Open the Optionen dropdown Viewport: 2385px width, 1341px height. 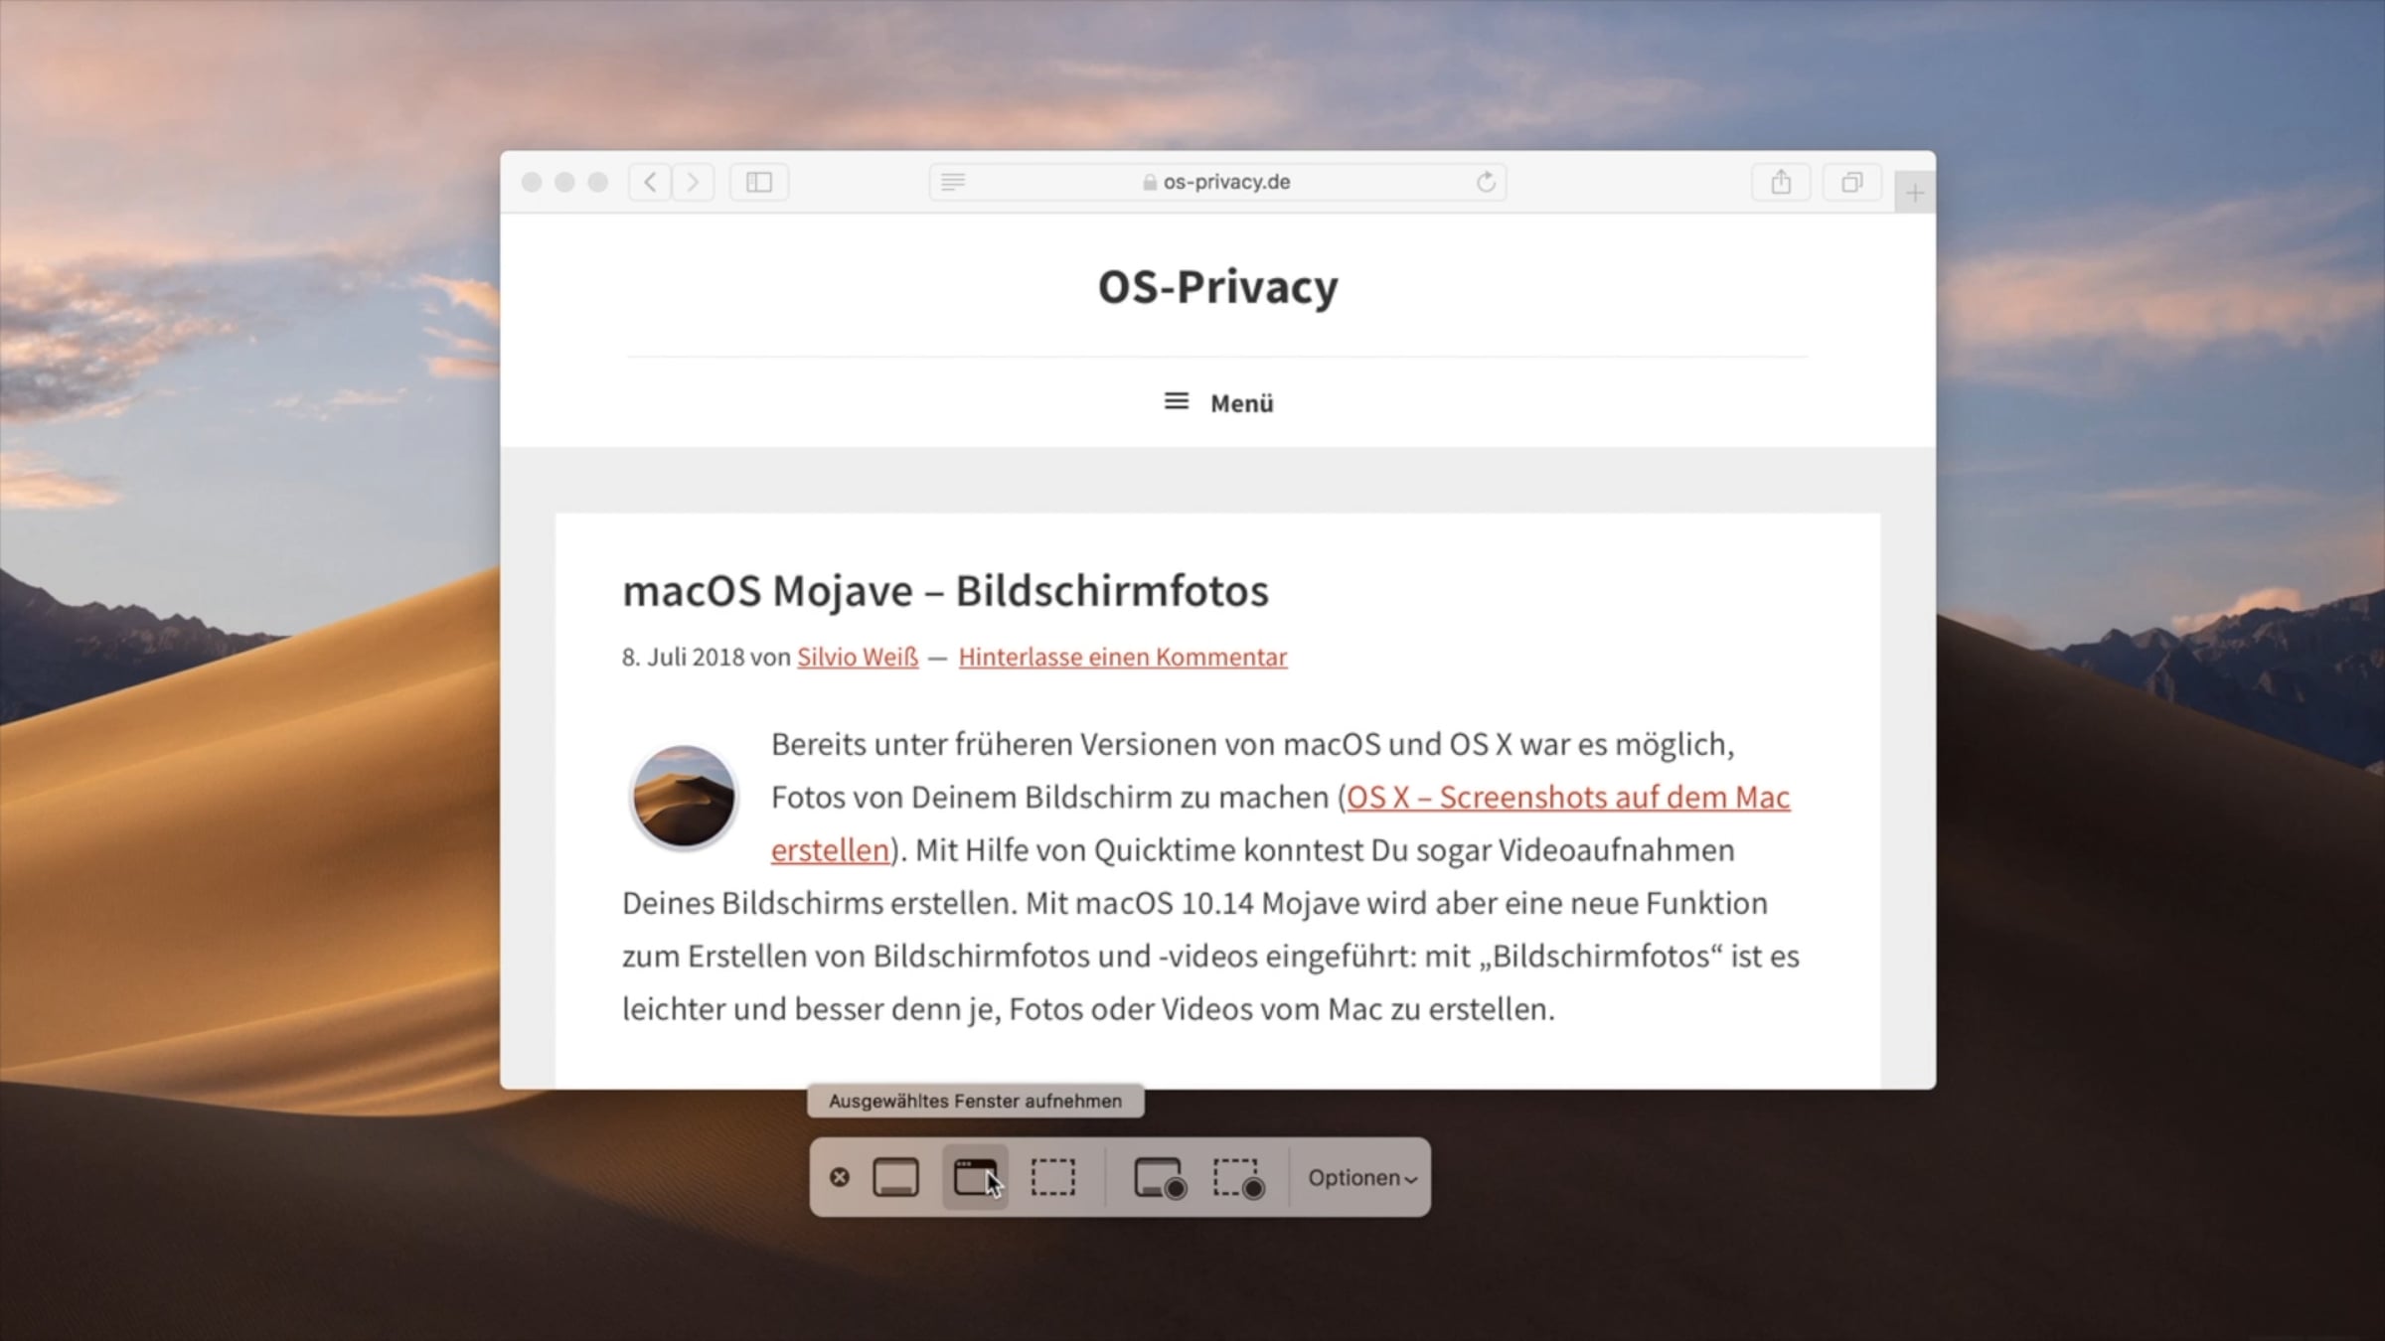pyautogui.click(x=1361, y=1177)
